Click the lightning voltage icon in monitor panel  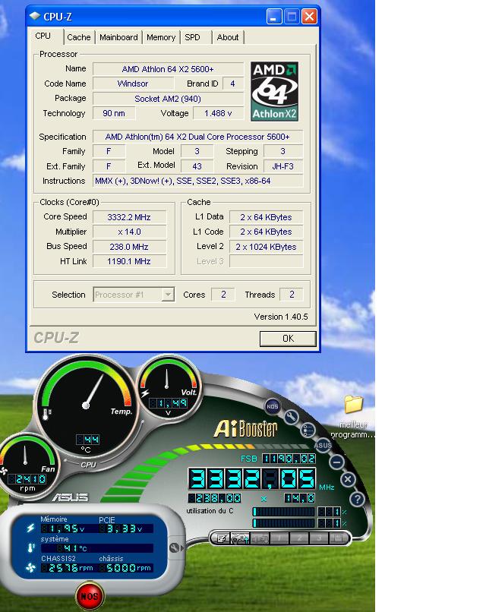click(x=30, y=528)
